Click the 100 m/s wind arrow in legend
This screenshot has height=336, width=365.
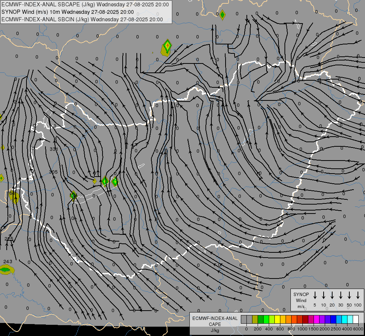[358, 295]
